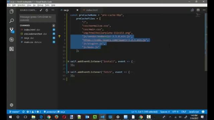The height and width of the screenshot is (120, 214).
Task: Open changes icon in editor toolbar
Action: pyautogui.click(x=192, y=10)
